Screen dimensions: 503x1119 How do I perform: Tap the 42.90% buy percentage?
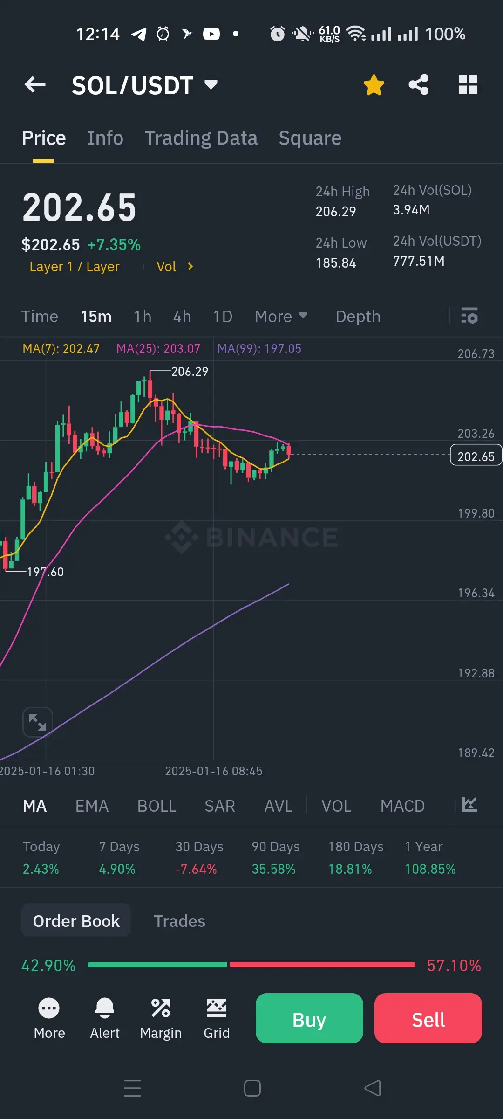point(48,965)
